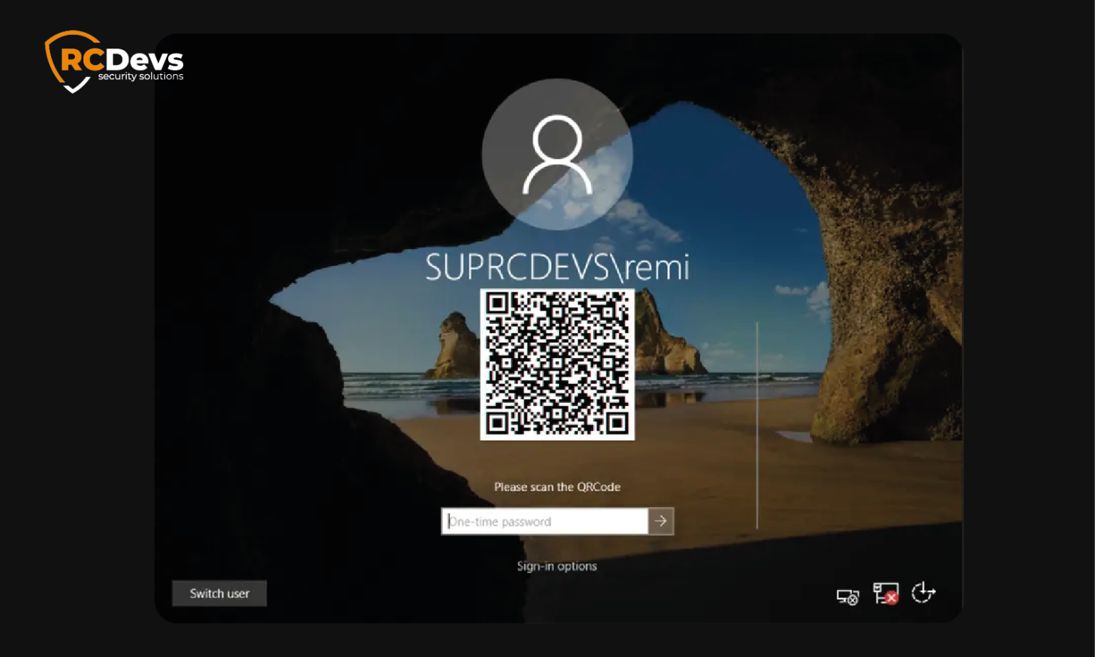
Task: Click the user avatar silhouette
Action: pyautogui.click(x=557, y=154)
